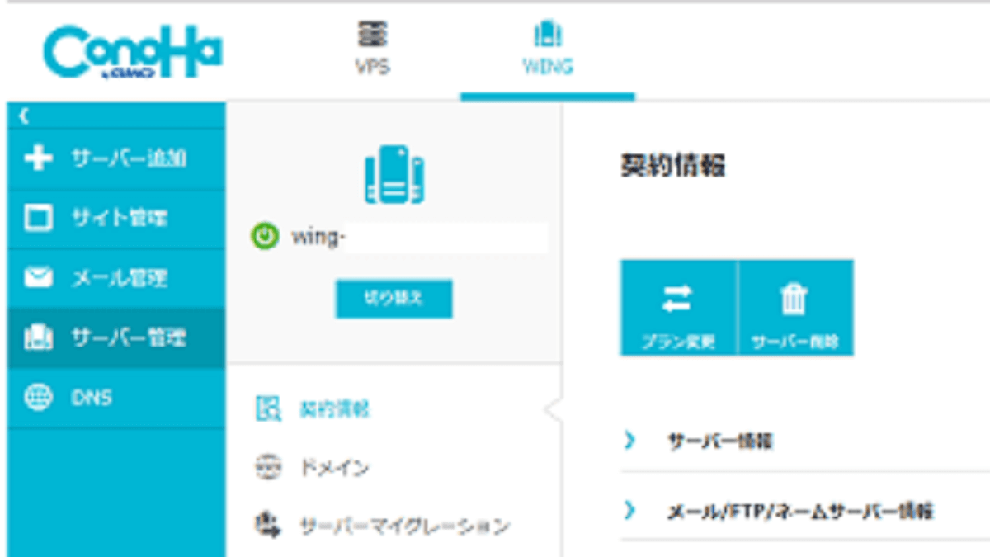Open サーバーマイグレーション in the submenu

[x=404, y=526]
